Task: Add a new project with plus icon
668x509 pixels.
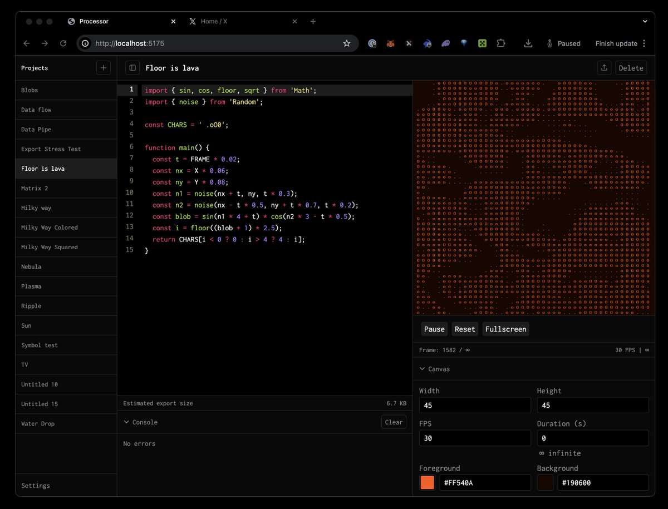Action: click(104, 68)
